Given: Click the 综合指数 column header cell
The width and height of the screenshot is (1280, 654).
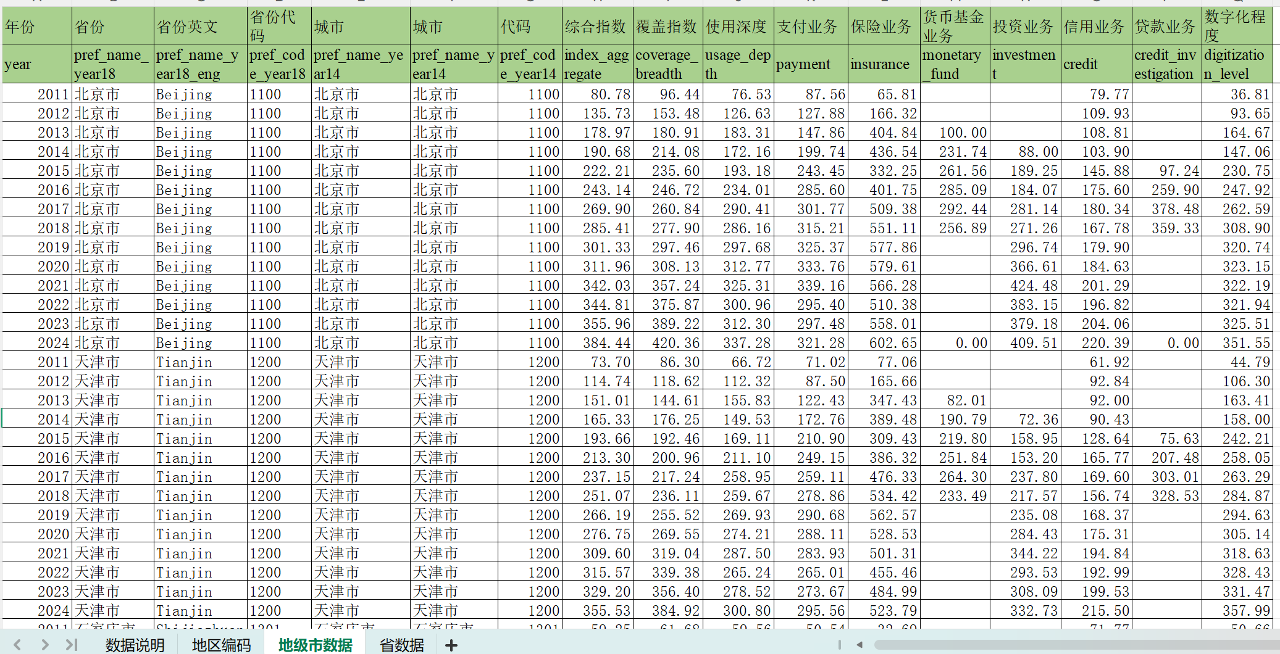Looking at the screenshot, I should coord(597,26).
